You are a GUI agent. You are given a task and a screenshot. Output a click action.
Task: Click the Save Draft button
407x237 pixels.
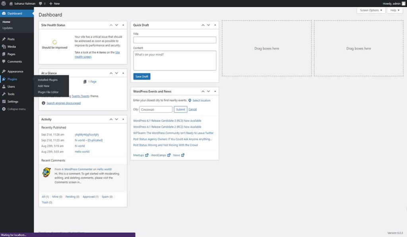(x=142, y=77)
